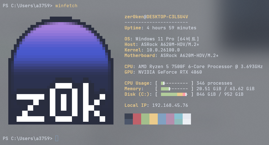Screen dimensions: 269x145
Task: Click the GPU NVIDIA GeForce RTX 4060 line
Action: 163,72
